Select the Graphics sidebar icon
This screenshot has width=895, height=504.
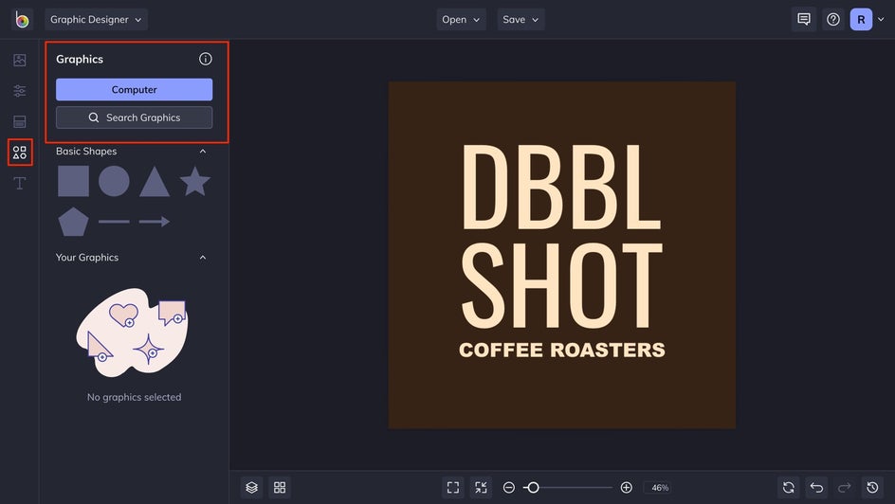point(20,153)
